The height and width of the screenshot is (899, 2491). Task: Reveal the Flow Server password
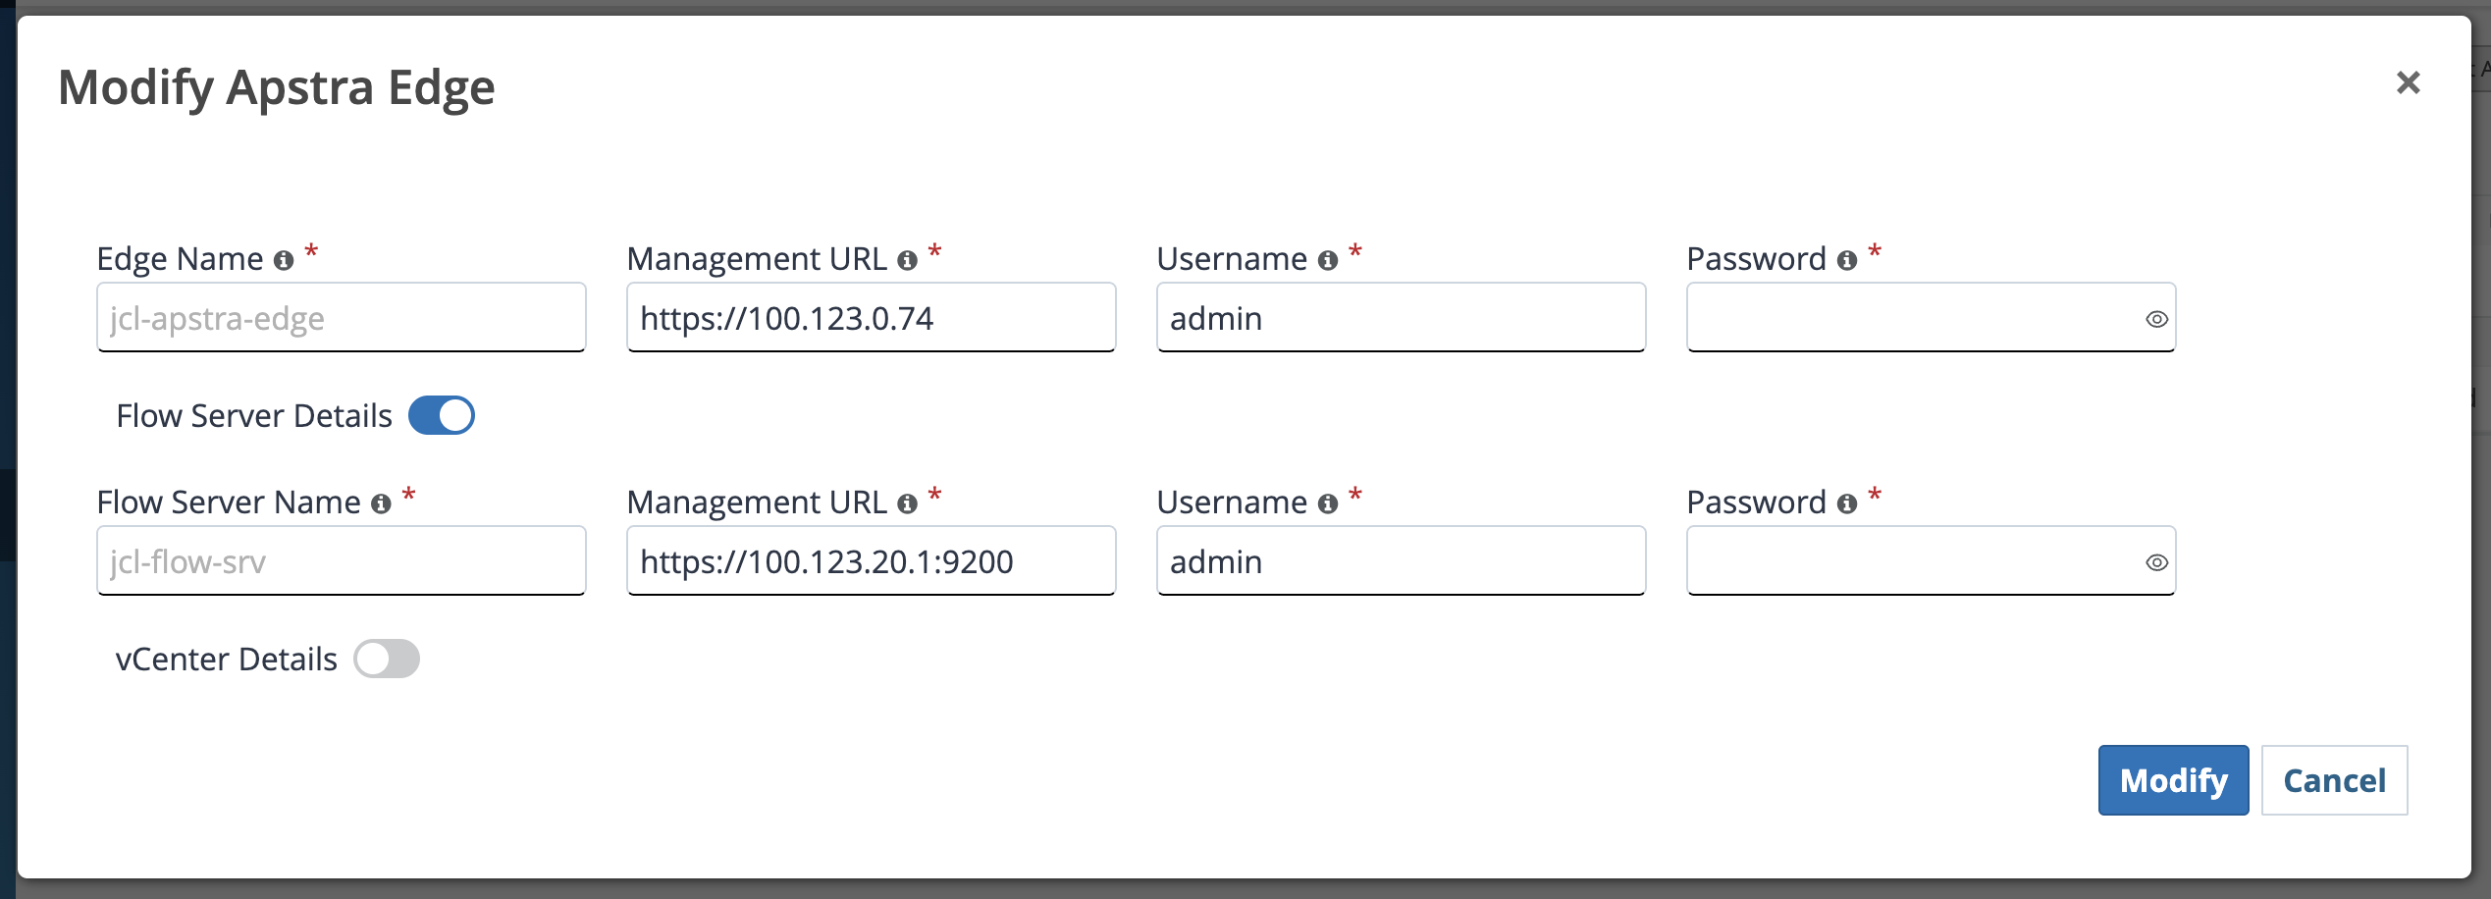pos(2156,562)
